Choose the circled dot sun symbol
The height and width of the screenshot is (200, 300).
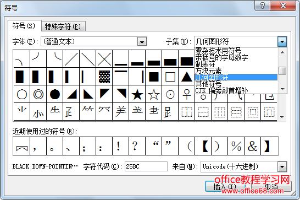(170, 94)
